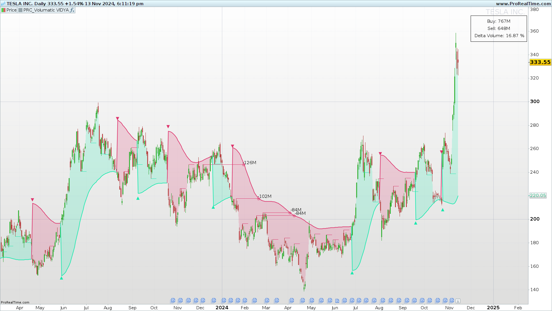This screenshot has width=552, height=311.
Task: Open the leftmost news document icon
Action: pyautogui.click(x=172, y=300)
